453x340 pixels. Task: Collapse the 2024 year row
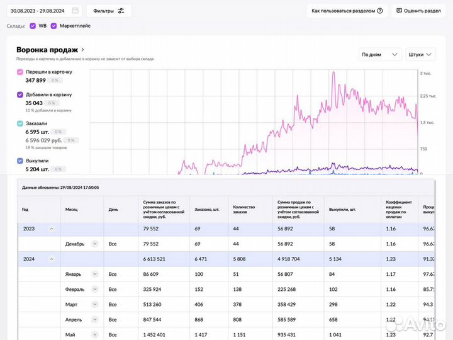(x=52, y=259)
